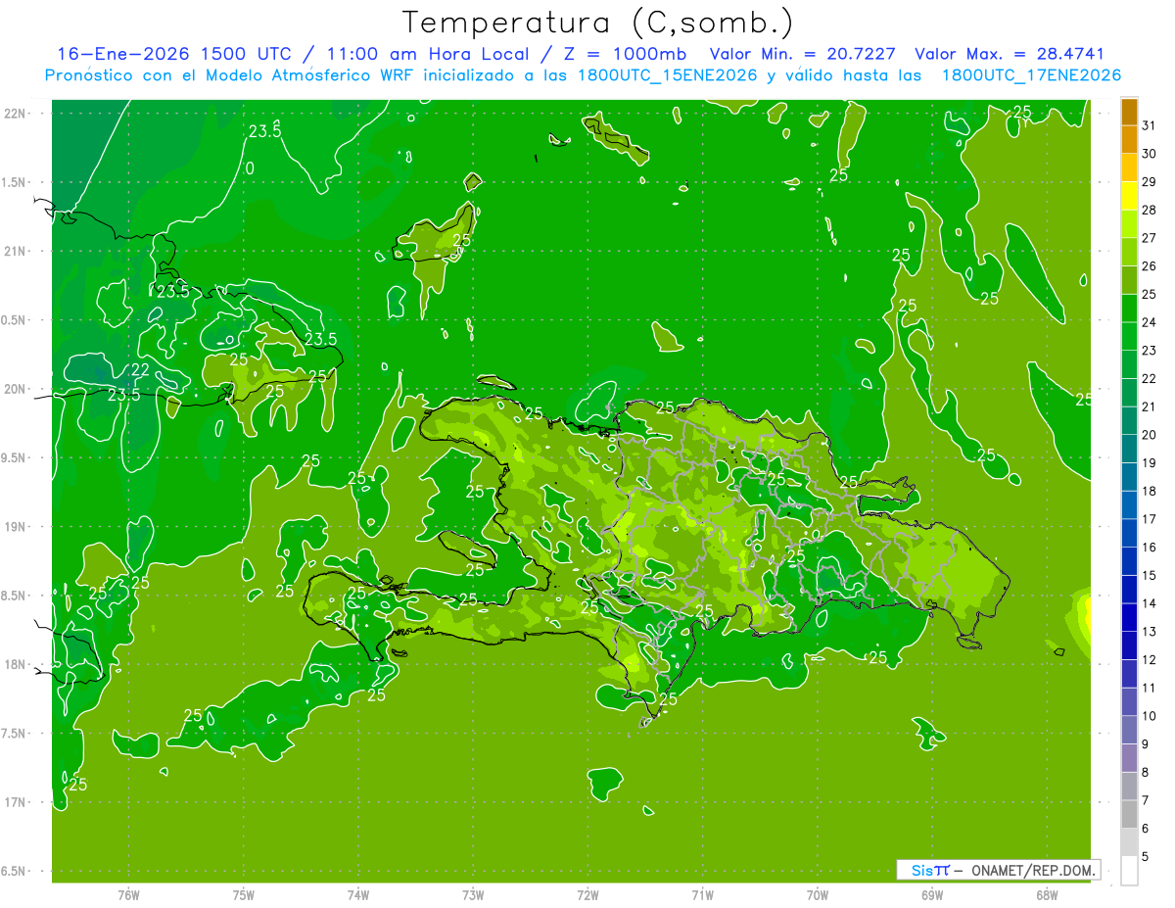Click the legend scale value '28'
The height and width of the screenshot is (908, 1175).
[1150, 210]
